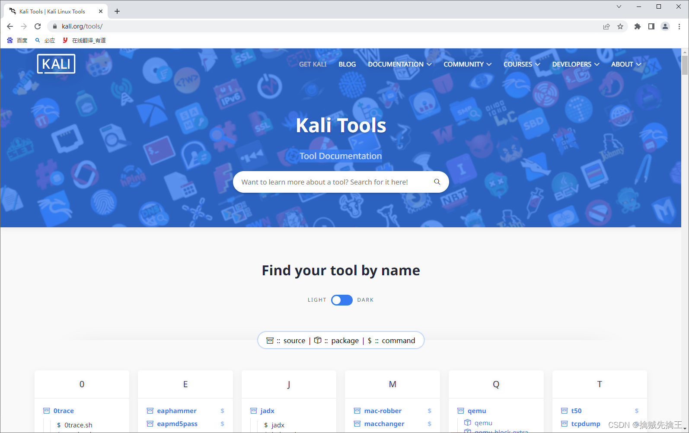
Task: Open the t50 tool link
Action: [x=576, y=411]
